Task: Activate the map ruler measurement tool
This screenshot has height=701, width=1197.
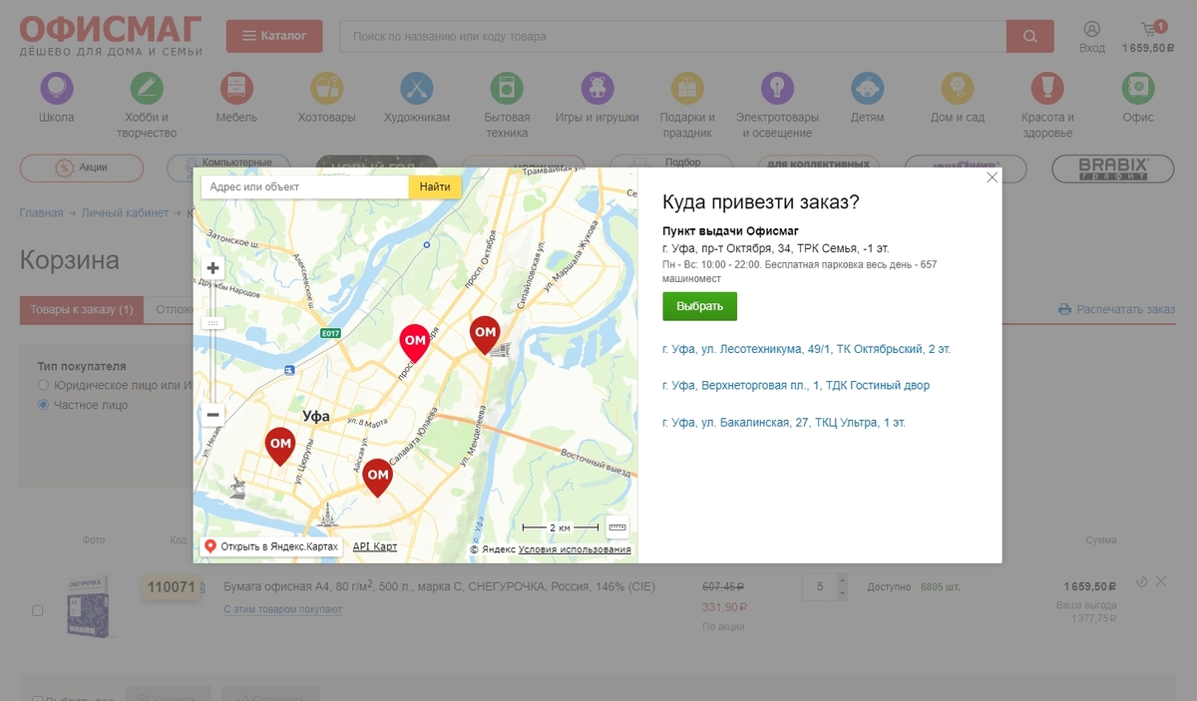Action: [617, 526]
